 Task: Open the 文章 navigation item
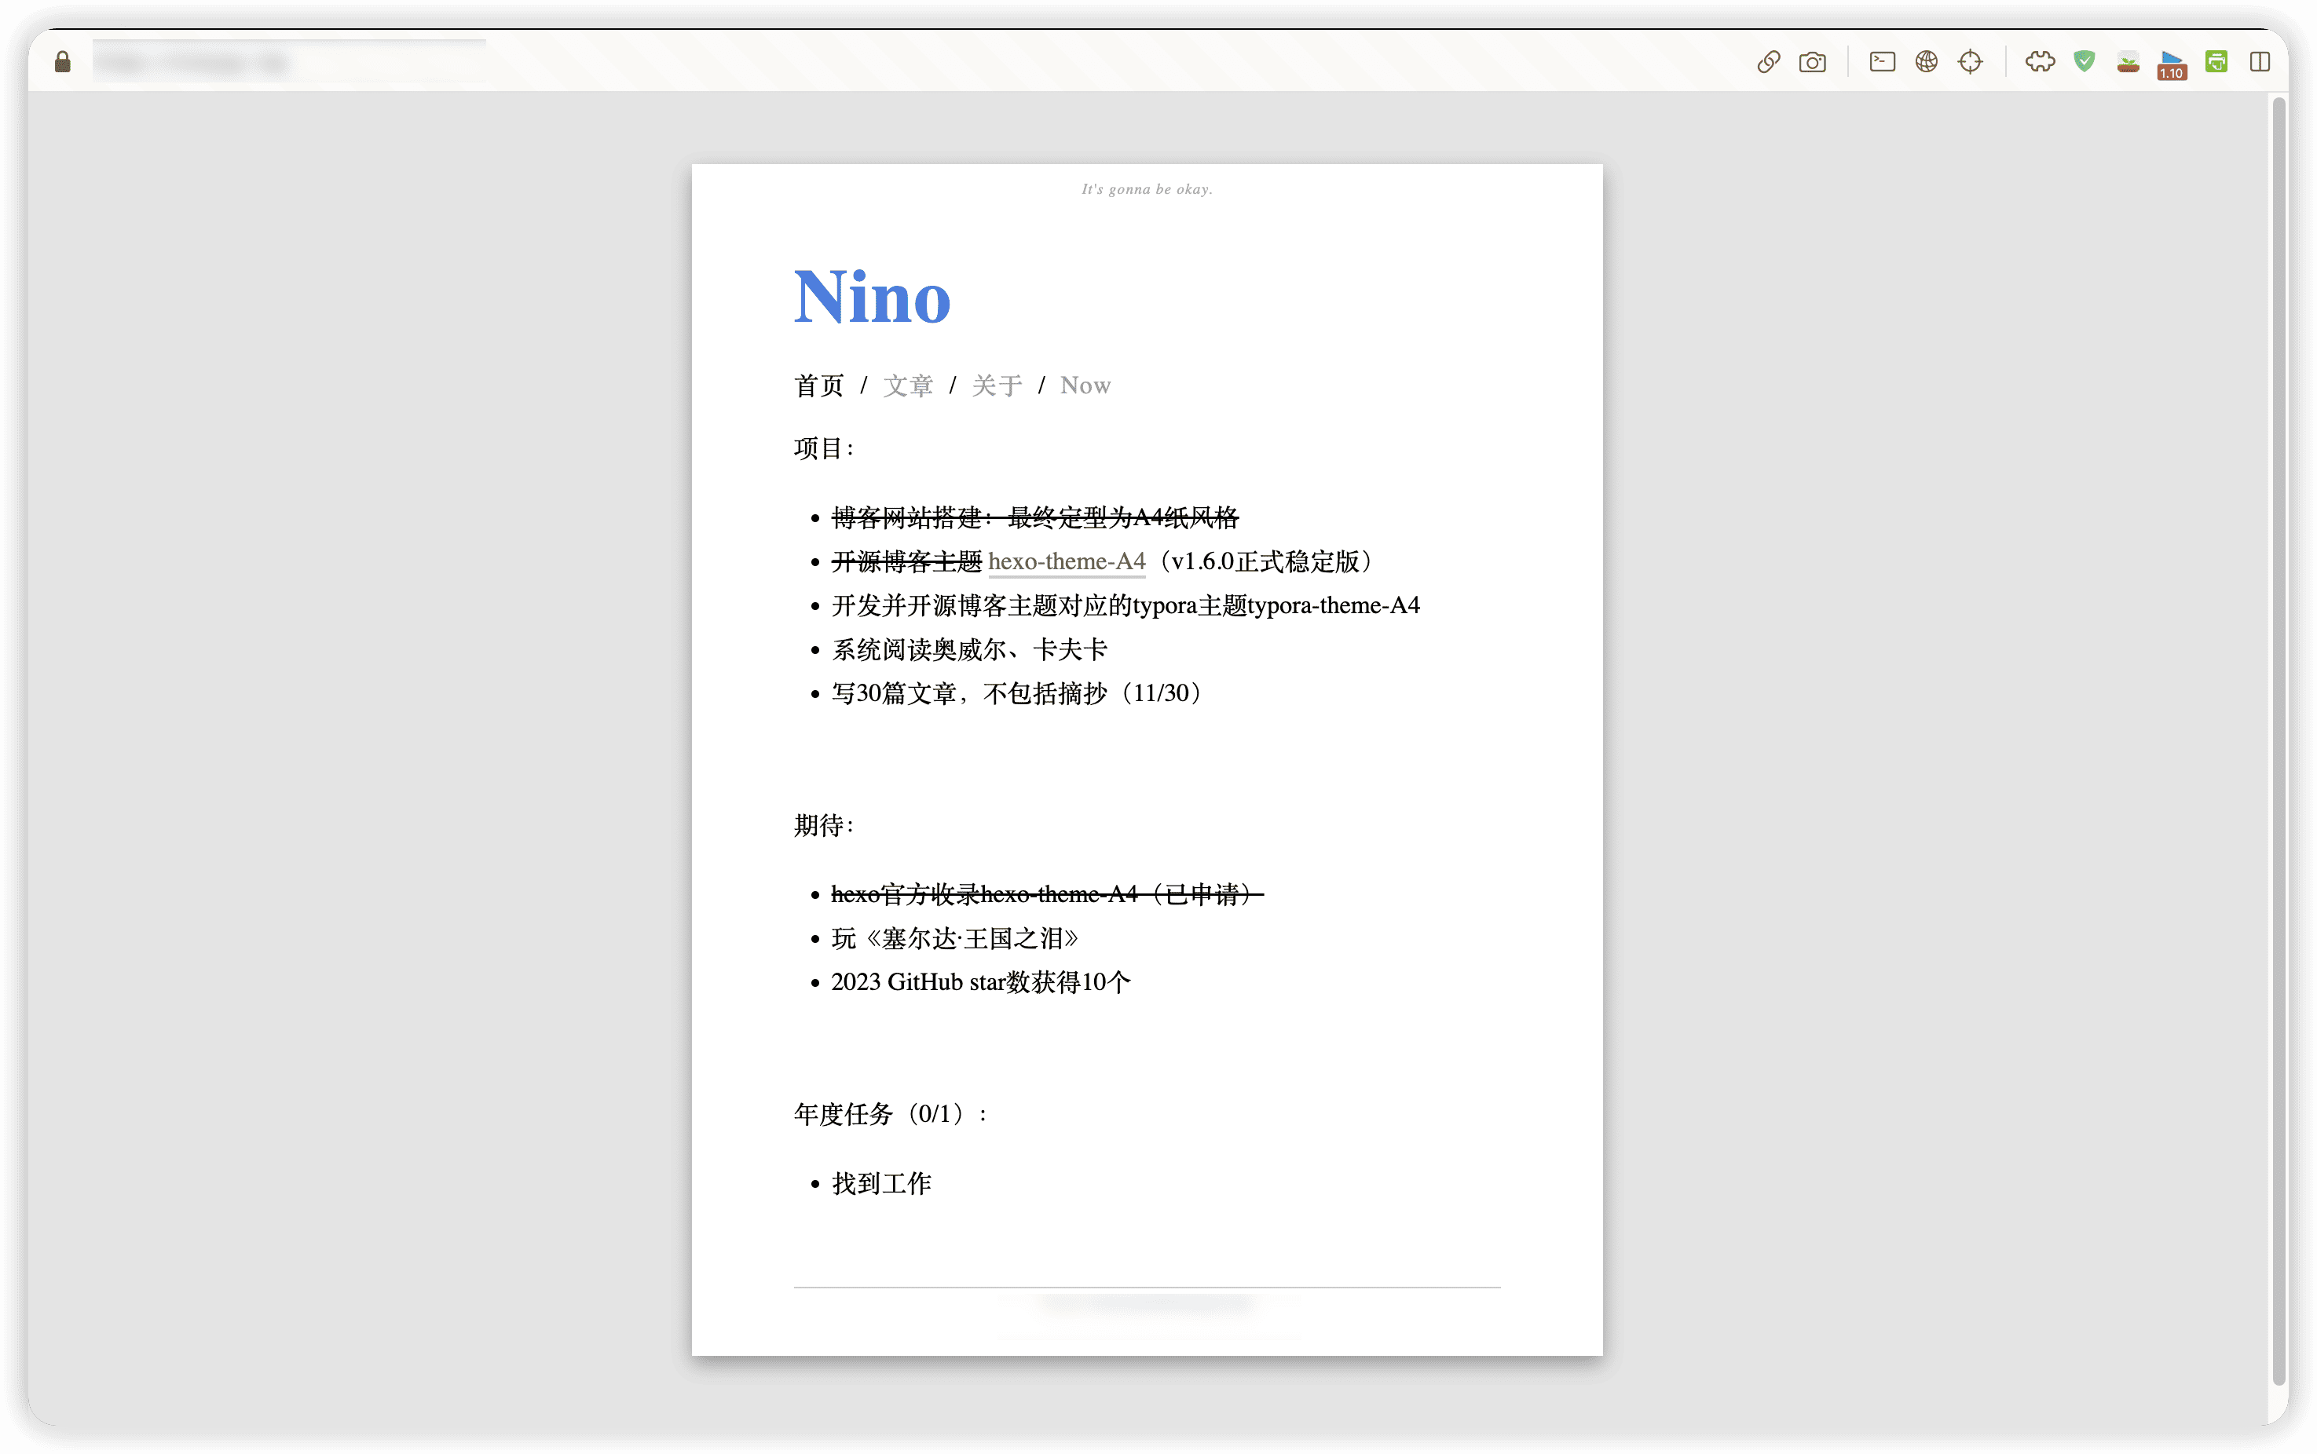908,385
